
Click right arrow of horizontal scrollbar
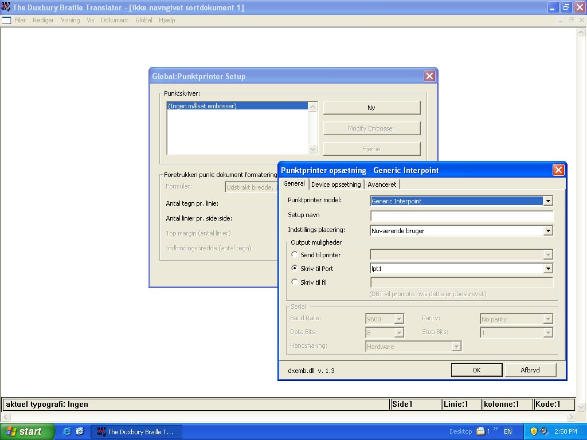[571, 417]
